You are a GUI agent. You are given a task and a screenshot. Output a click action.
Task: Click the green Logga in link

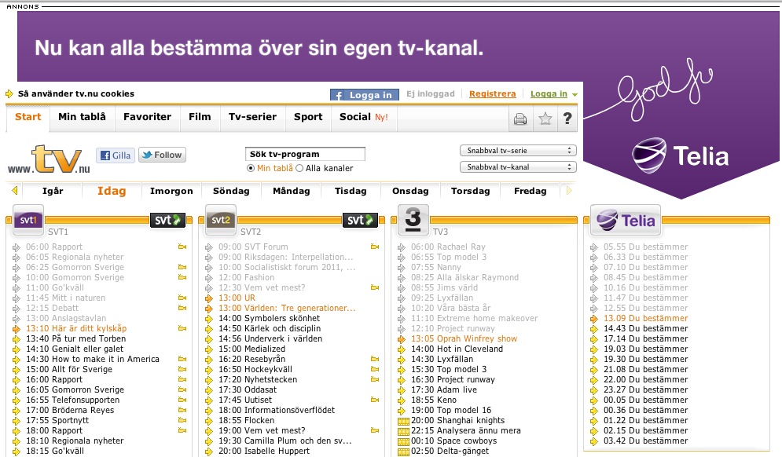549,93
